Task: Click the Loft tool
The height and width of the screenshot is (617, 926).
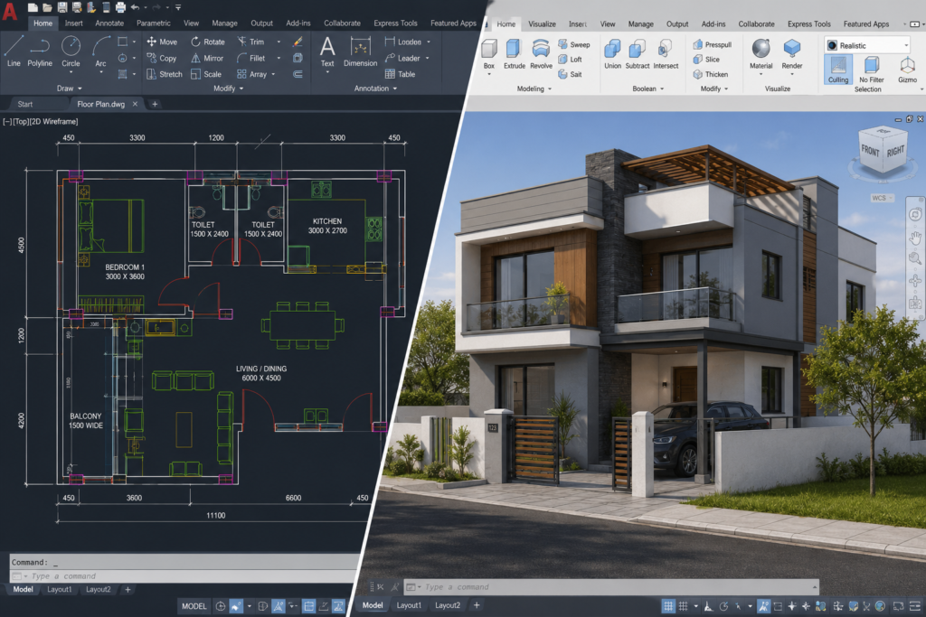Action: coord(571,60)
